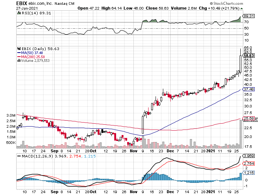Click the Close 58.63 value in header
Viewport: 258px width, 195px height.
point(157,8)
